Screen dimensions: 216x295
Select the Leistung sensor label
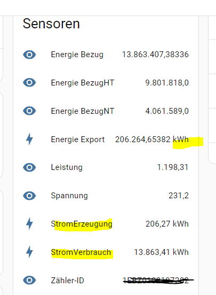point(67,167)
